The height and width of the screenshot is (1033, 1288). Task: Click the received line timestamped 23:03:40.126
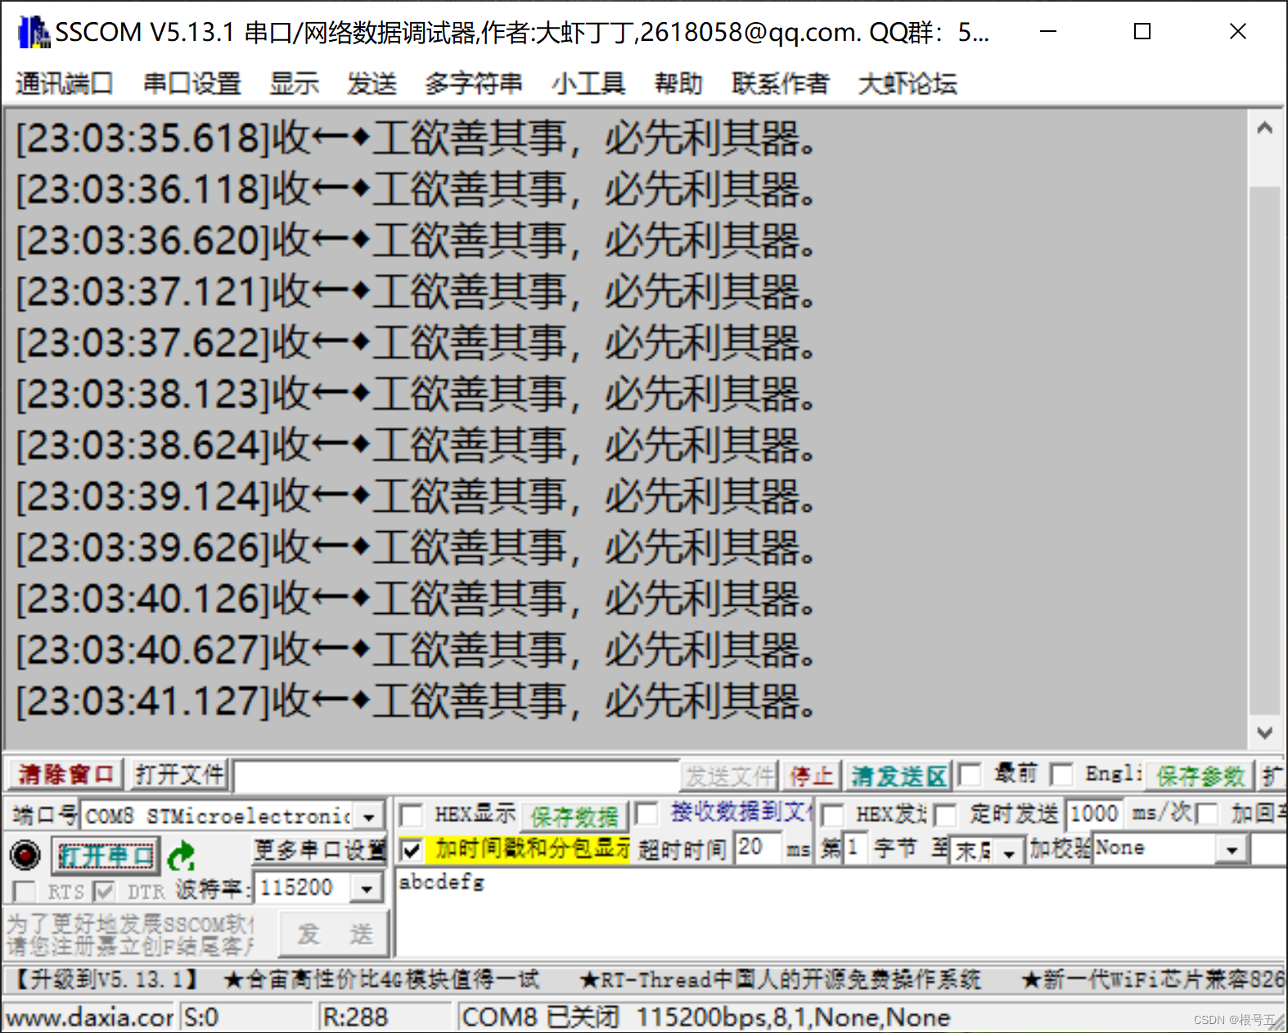point(416,599)
